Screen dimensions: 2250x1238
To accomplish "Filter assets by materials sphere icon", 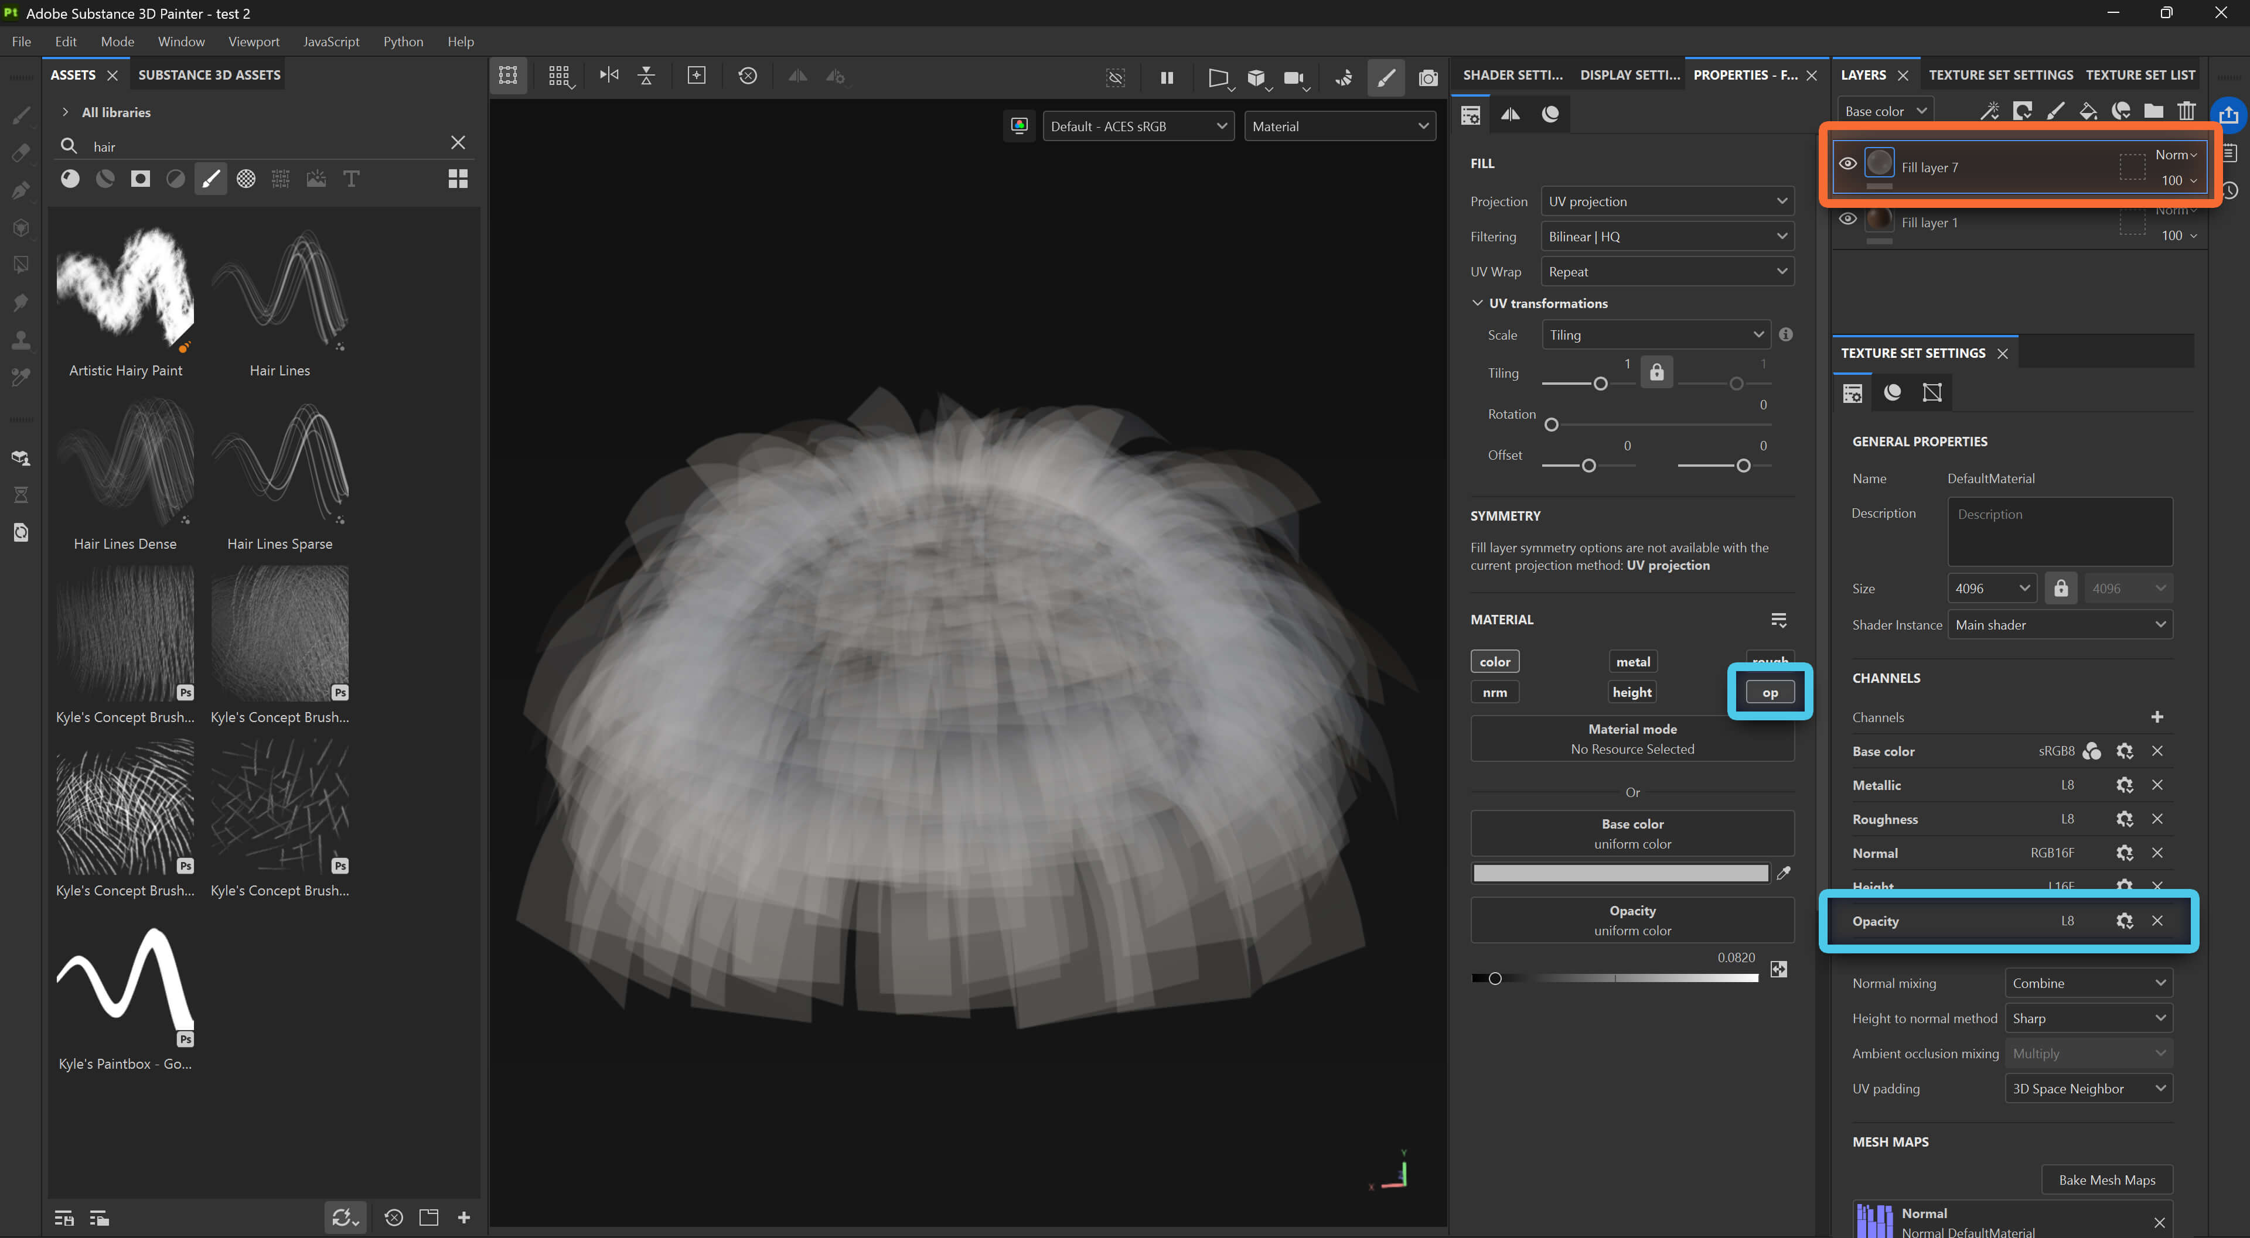I will (70, 179).
